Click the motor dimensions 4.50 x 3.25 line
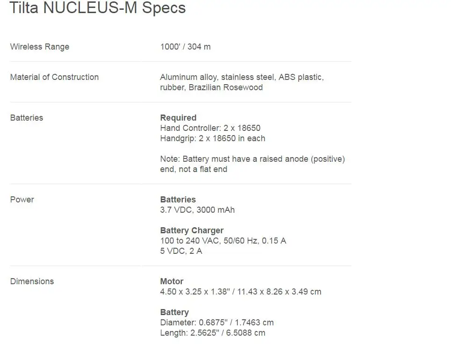 [x=241, y=292]
